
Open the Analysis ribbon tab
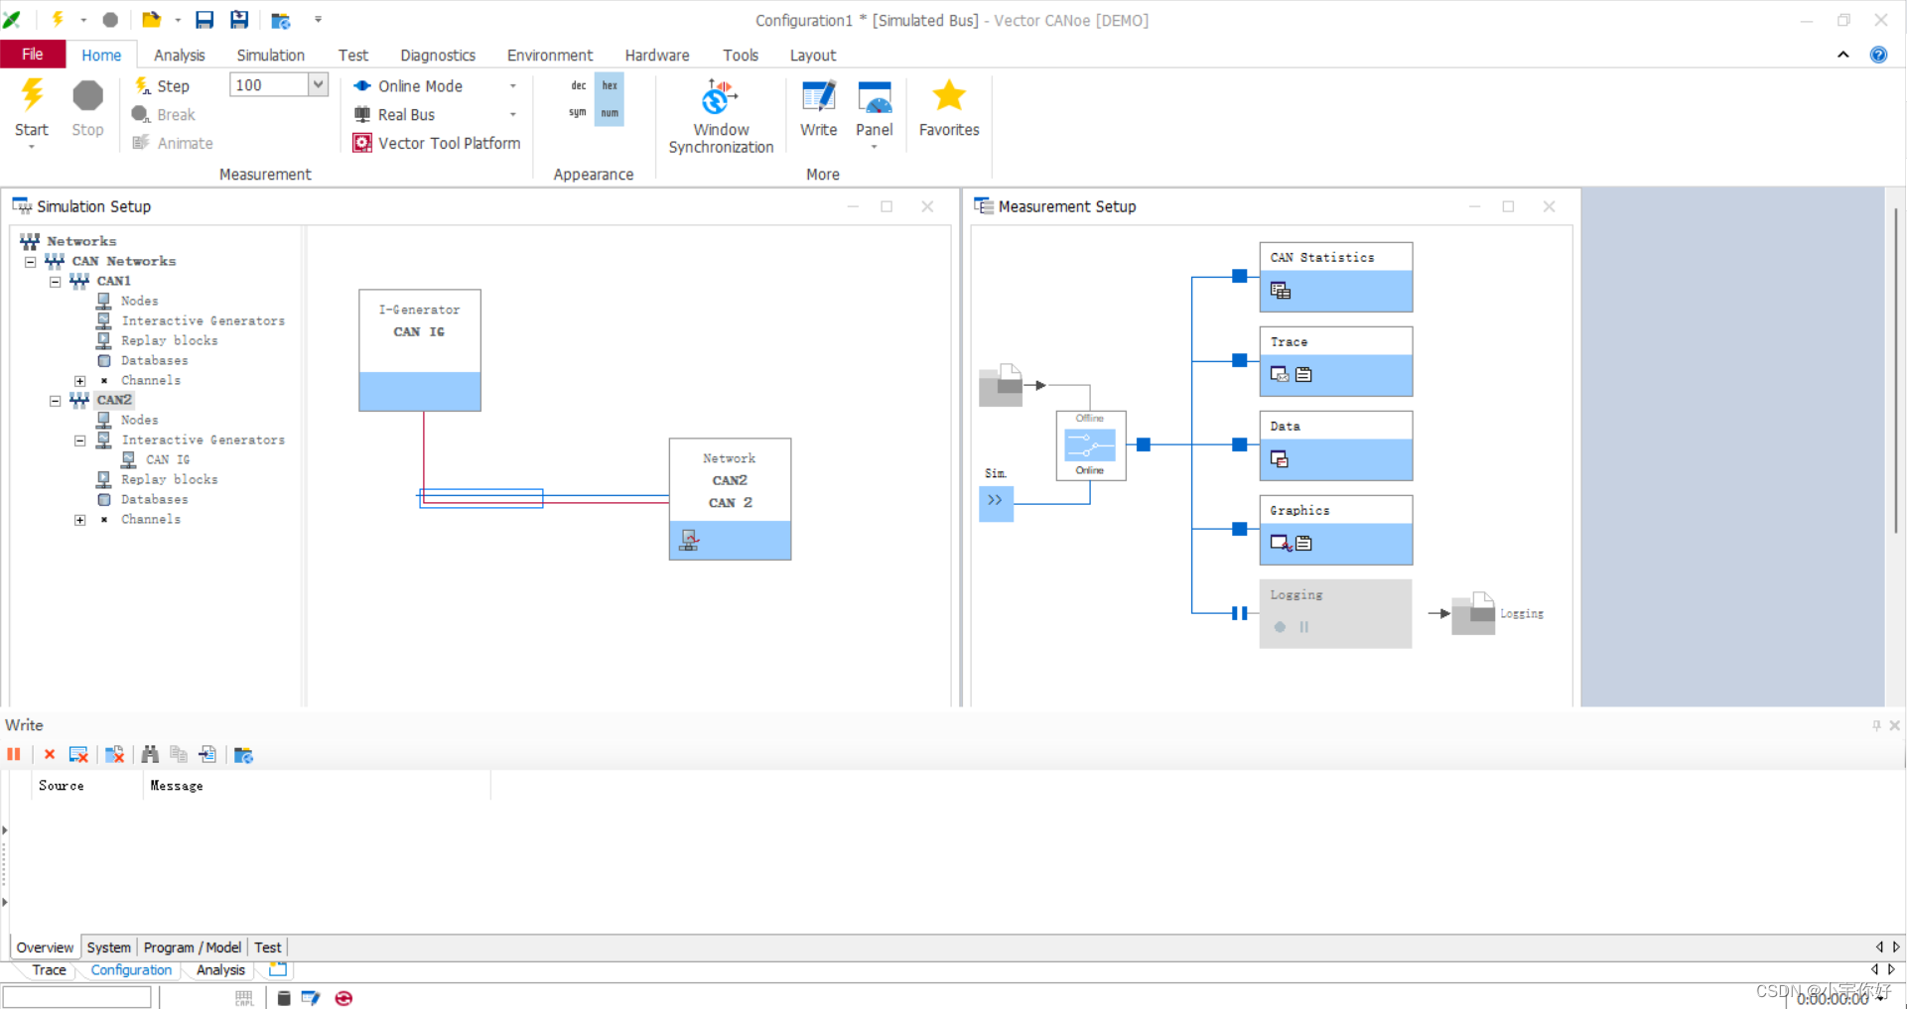click(180, 56)
